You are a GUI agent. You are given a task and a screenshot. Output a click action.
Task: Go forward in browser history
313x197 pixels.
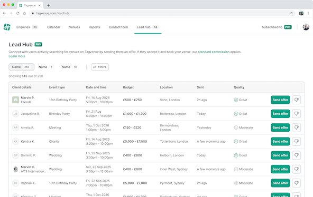pos(11,13)
